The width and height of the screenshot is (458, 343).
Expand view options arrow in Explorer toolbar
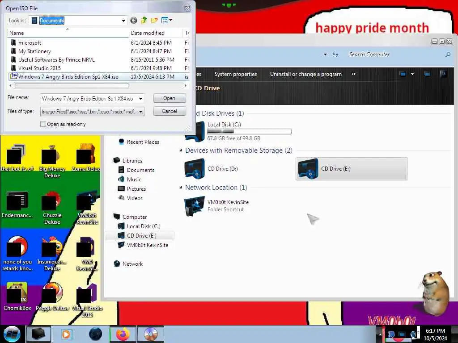click(x=412, y=74)
